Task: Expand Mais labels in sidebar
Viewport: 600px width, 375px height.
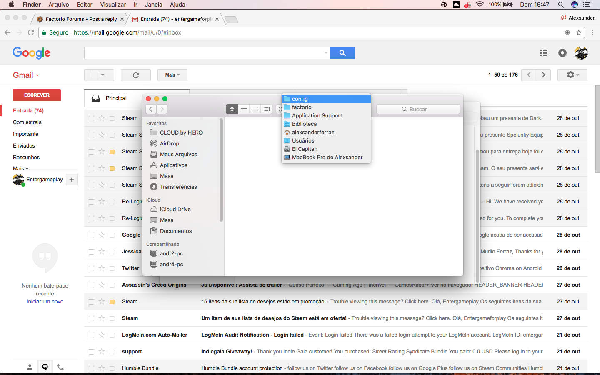Action: (20, 168)
